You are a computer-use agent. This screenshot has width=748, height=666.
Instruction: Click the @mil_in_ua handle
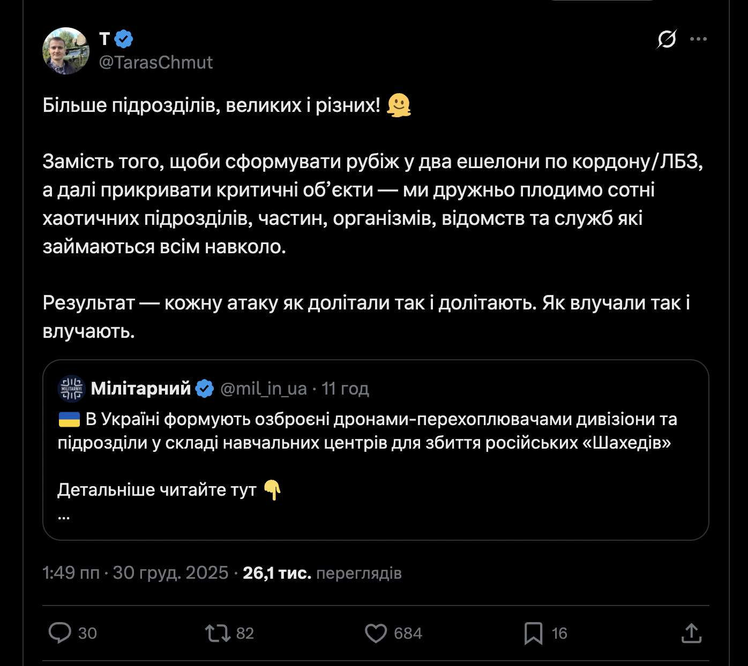click(264, 388)
